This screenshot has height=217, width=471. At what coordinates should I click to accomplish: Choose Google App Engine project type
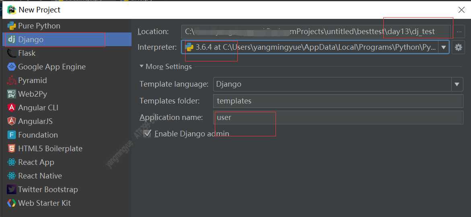pyautogui.click(x=67, y=67)
